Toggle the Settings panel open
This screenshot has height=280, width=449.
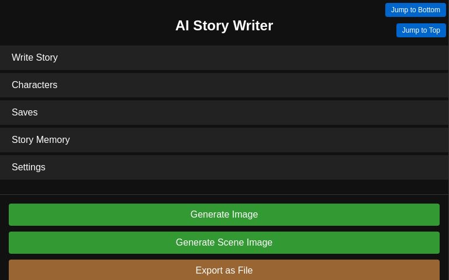[x=224, y=167]
